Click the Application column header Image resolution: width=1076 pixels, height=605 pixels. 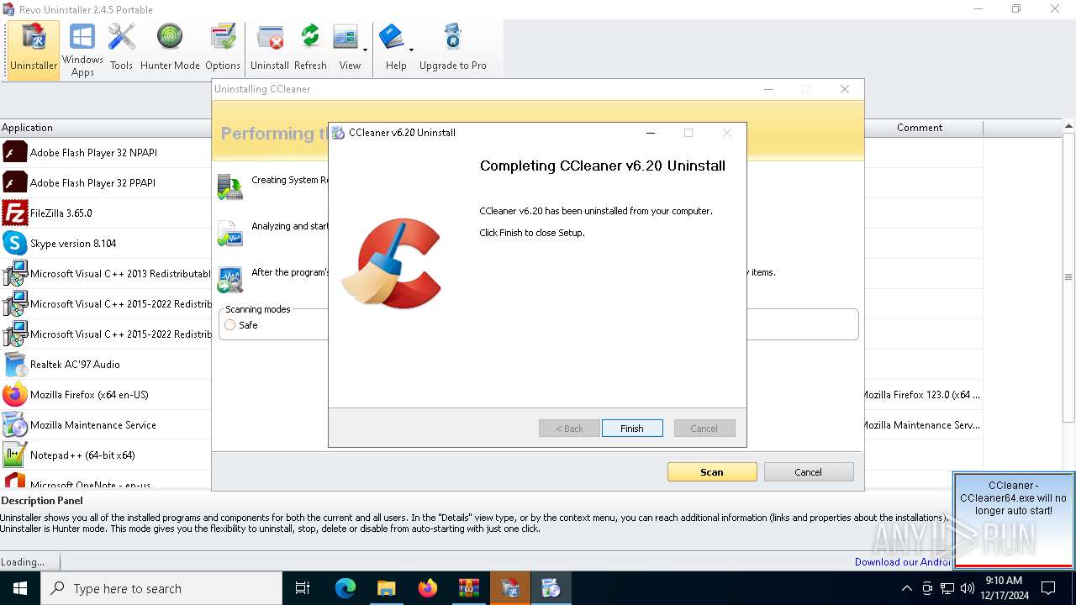coord(105,128)
